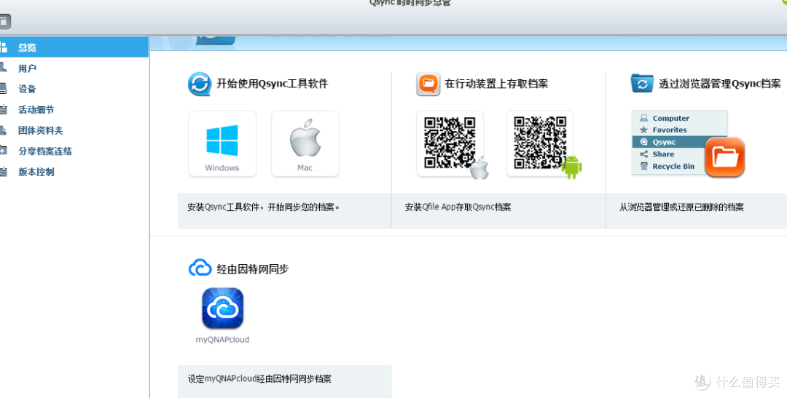Open the myQNAPcloud app icon

click(223, 309)
